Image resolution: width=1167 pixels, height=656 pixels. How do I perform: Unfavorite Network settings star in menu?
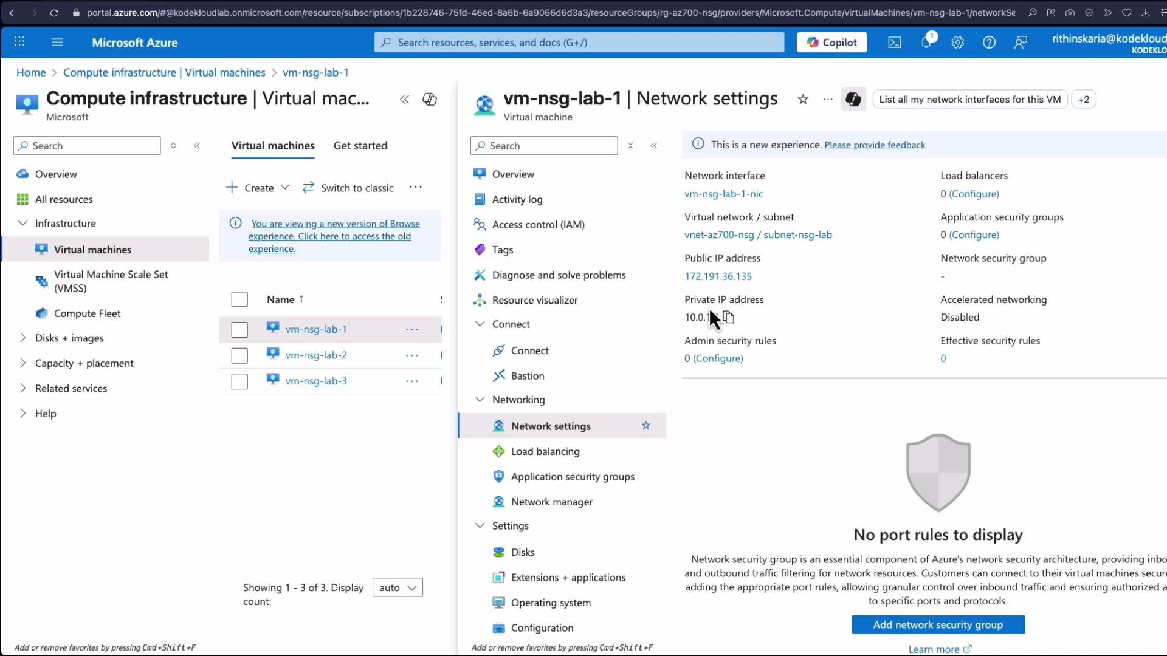click(x=646, y=426)
